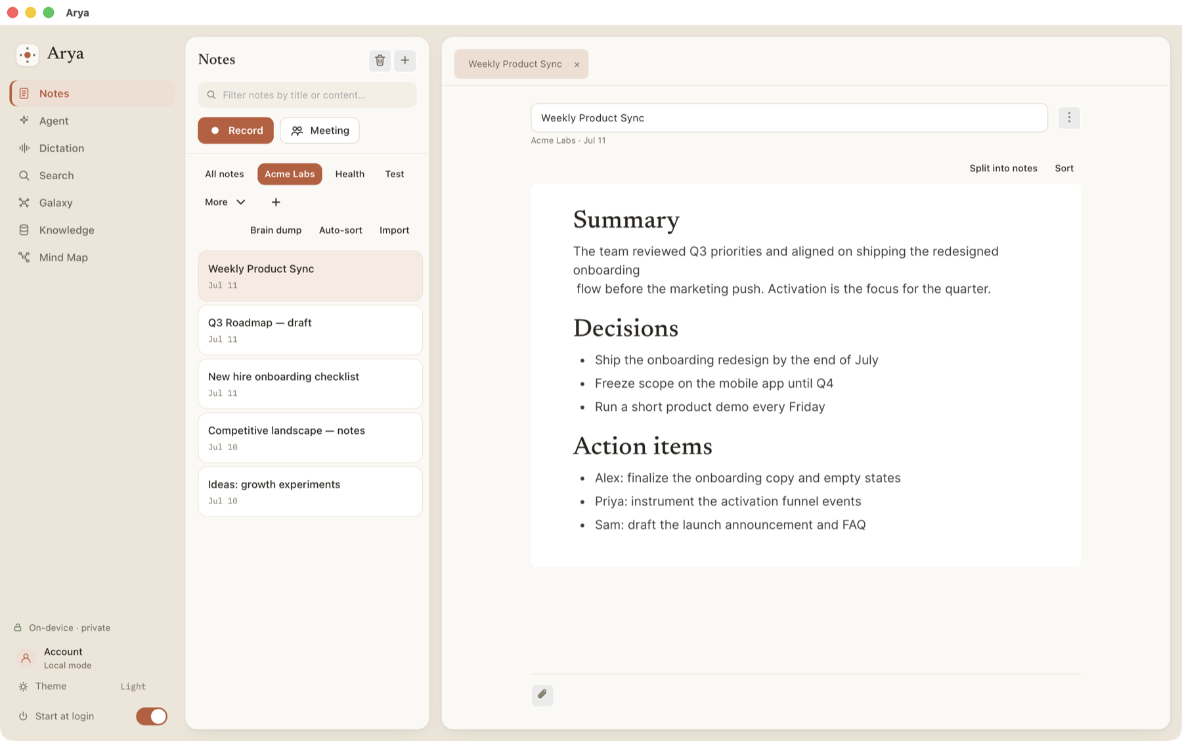Open the Q3 Roadmap — draft note
Image resolution: width=1182 pixels, height=741 pixels.
coord(310,330)
